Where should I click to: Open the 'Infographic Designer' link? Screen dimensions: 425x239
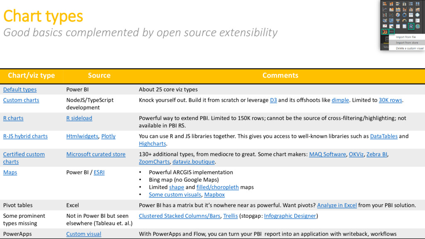coord(290,216)
